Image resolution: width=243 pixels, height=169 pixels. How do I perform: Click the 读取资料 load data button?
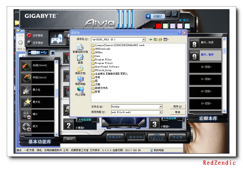pyautogui.click(x=115, y=137)
